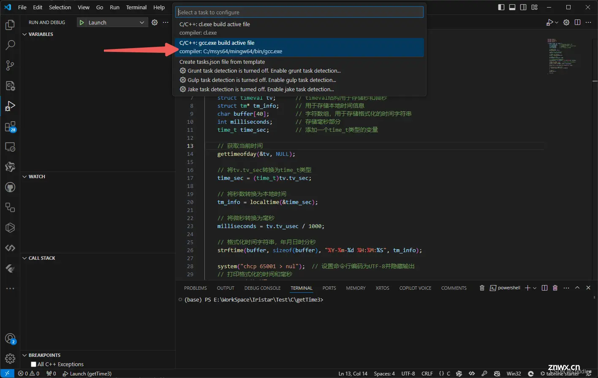598x378 pixels.
Task: Focus the Select a task to configure field
Action: (299, 12)
